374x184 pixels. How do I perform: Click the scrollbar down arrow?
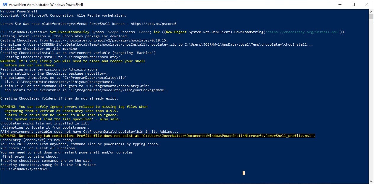[x=371, y=181]
